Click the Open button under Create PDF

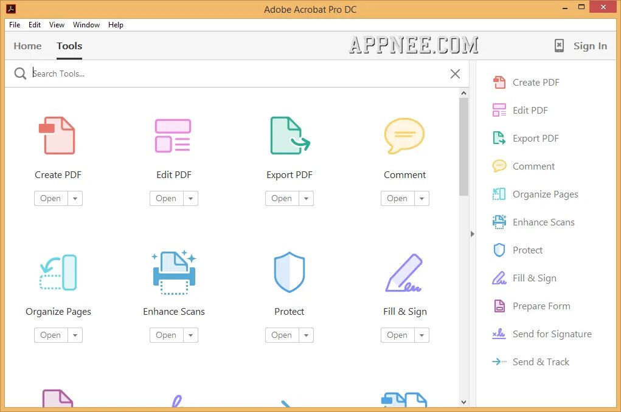coord(50,198)
